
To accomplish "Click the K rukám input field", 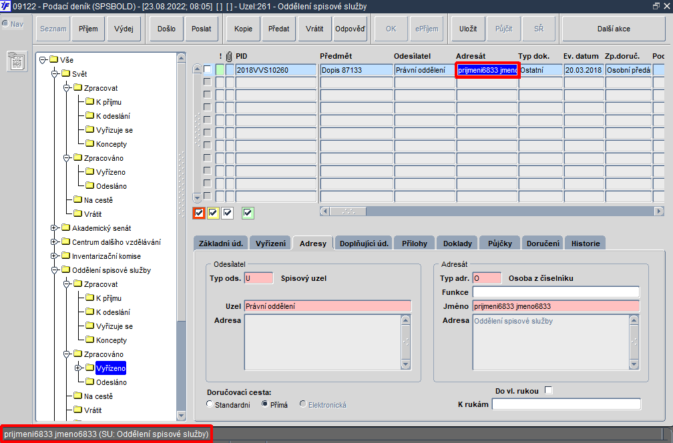I will click(566, 404).
